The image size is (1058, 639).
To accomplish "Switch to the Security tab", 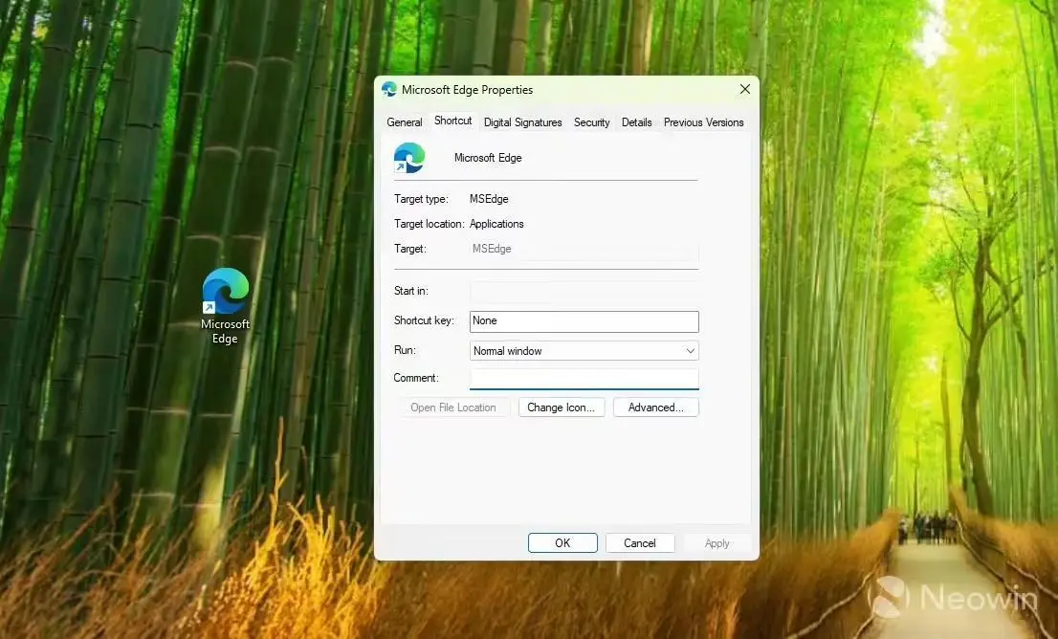I will [591, 121].
